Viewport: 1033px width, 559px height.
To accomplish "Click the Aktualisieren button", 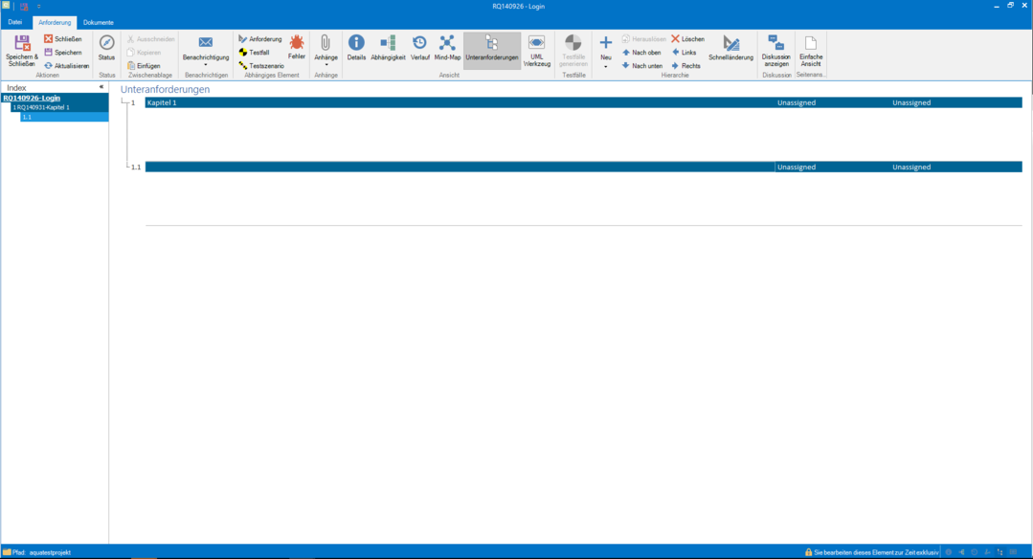I will [x=66, y=66].
